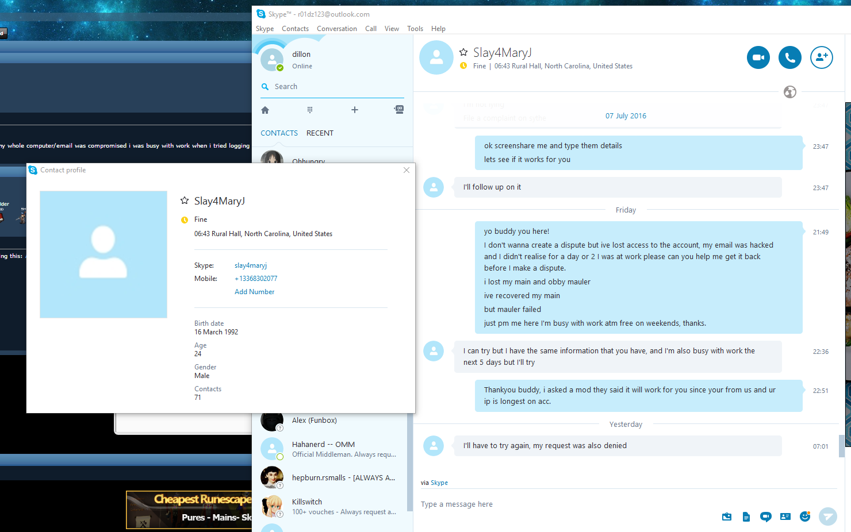Open the Help menu
Viewport: 851px width, 532px height.
tap(438, 29)
